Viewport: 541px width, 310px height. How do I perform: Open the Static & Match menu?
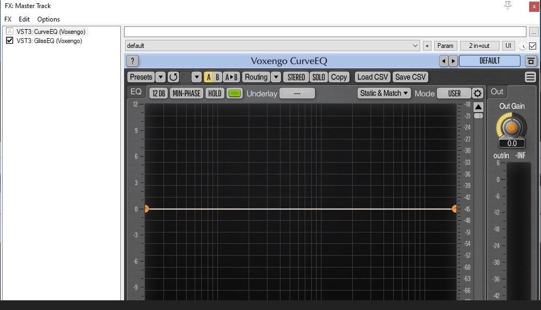tap(384, 93)
